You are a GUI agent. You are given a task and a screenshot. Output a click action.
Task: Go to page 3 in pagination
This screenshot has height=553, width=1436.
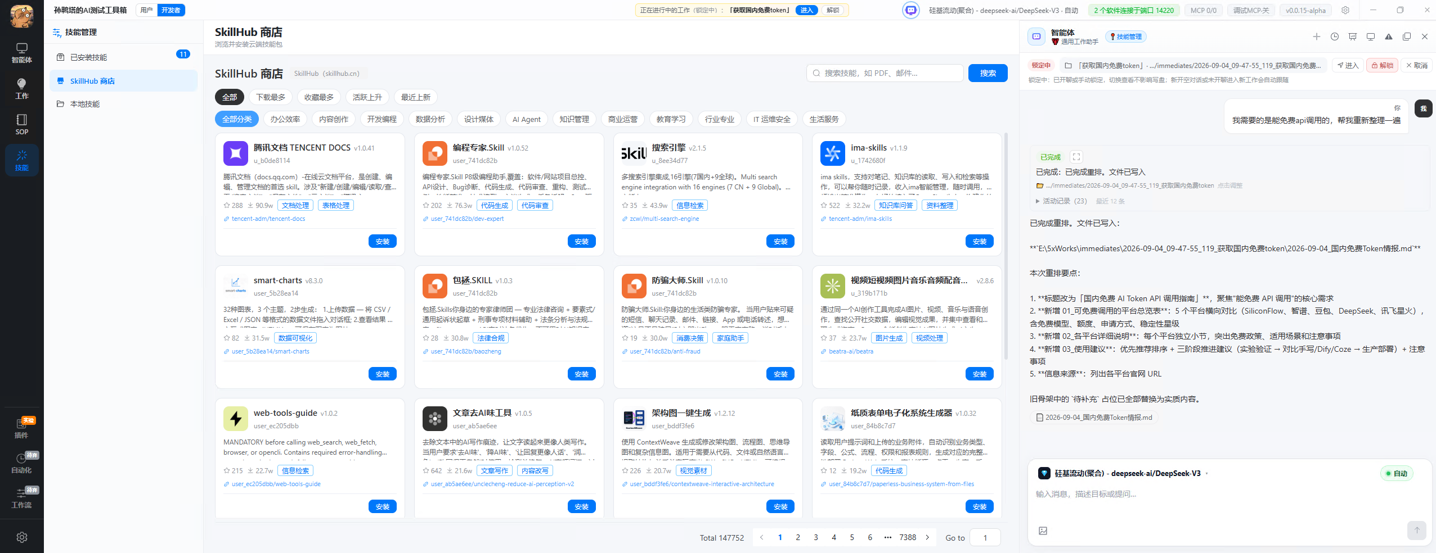816,537
